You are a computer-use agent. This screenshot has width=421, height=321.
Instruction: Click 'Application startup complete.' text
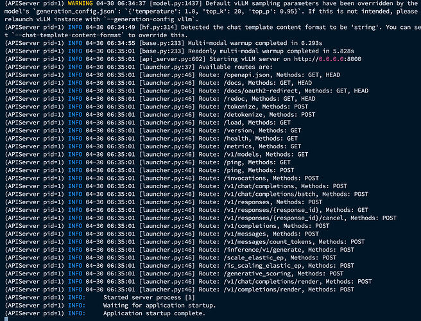tap(155, 313)
